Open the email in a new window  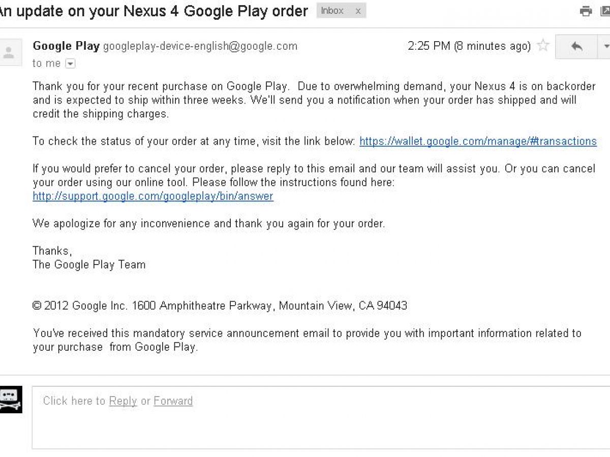(605, 11)
